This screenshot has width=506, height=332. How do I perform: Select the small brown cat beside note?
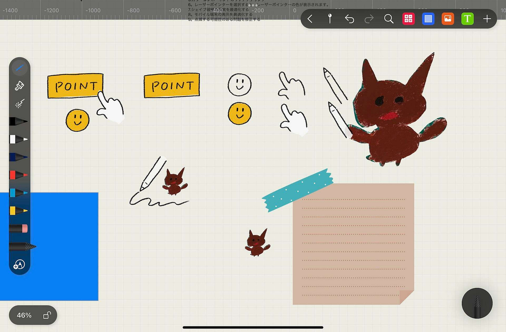[258, 242]
